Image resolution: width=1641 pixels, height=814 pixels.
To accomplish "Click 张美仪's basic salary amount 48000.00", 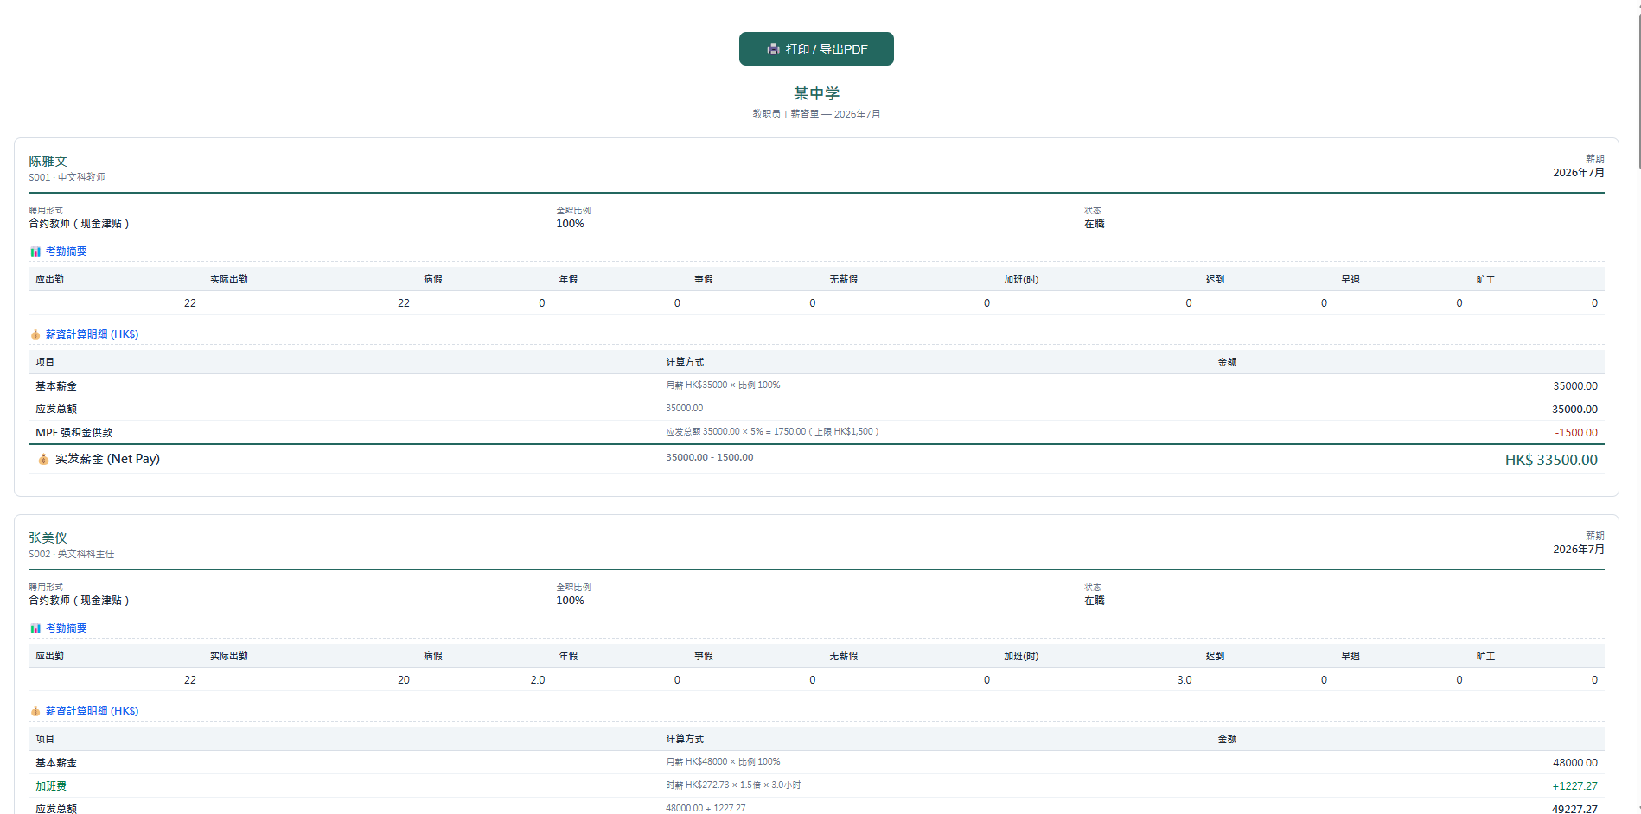I will click(x=1575, y=763).
